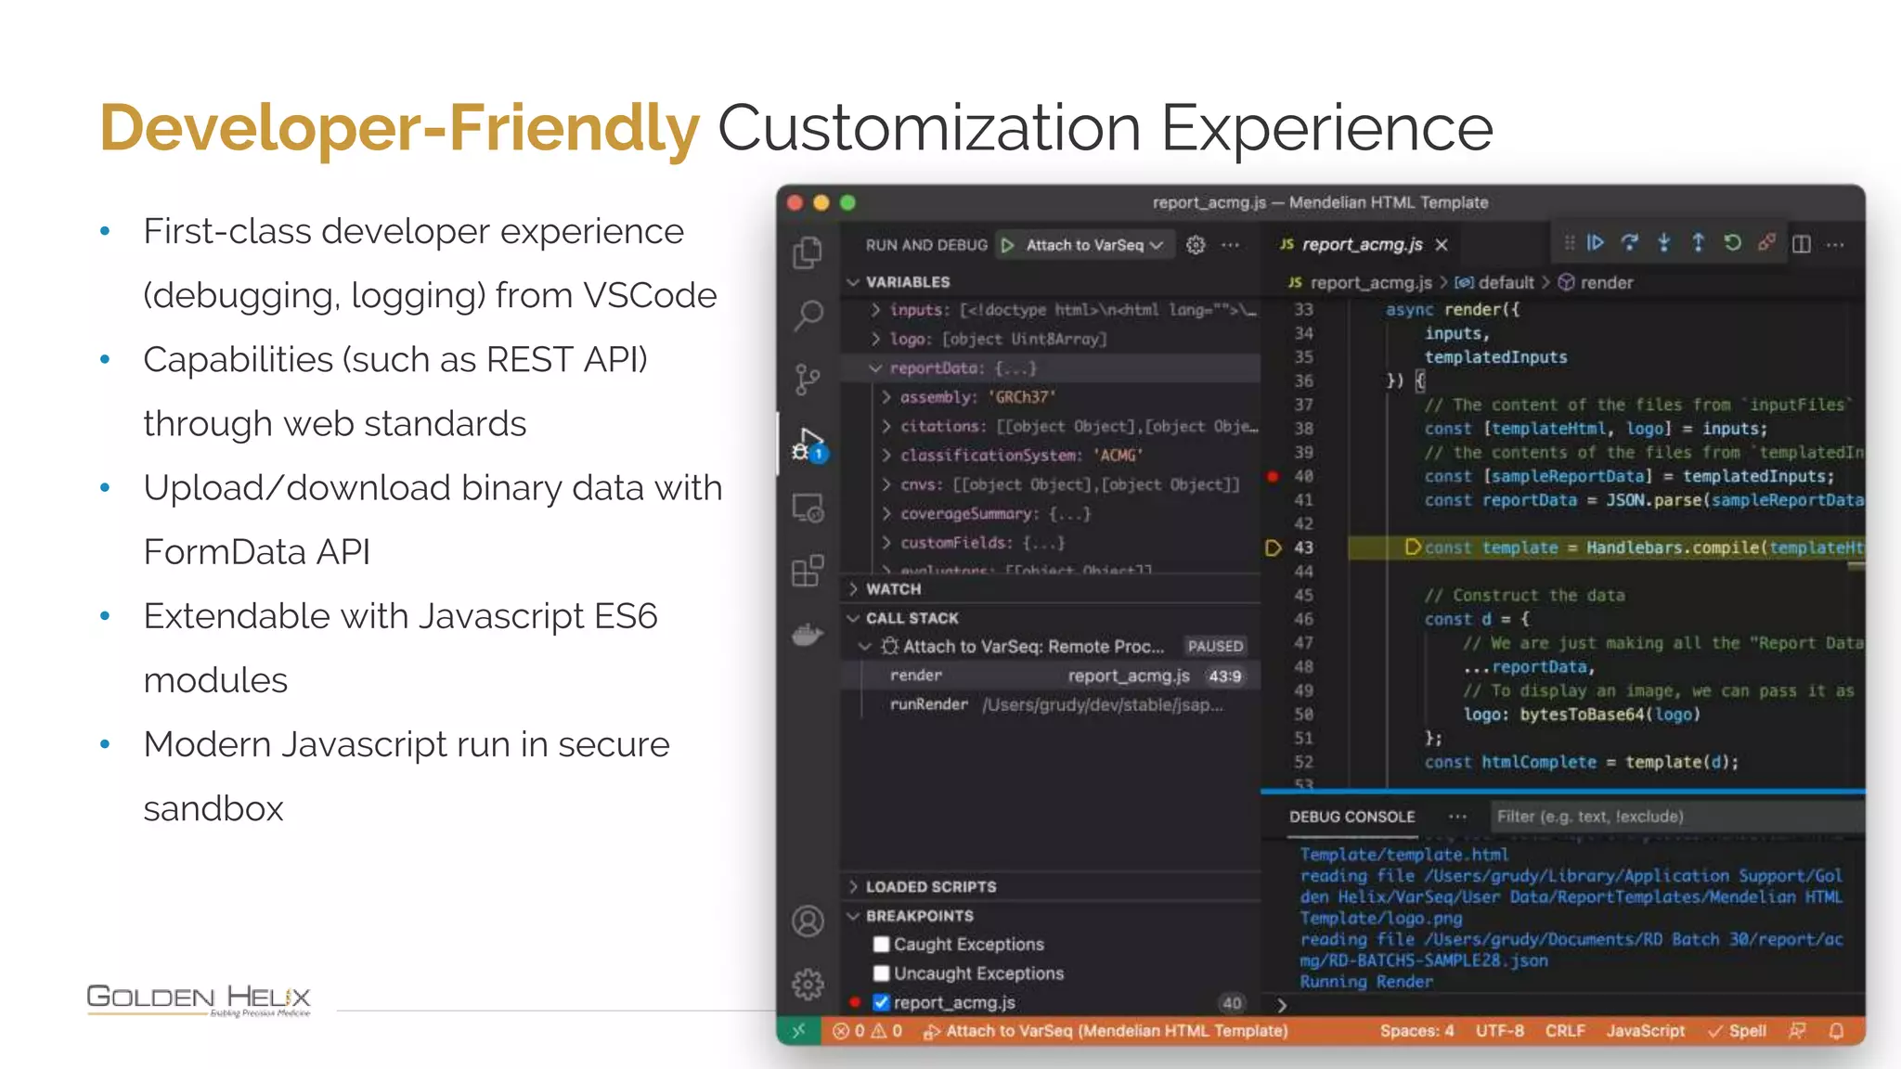Select the DEBUG CONSOLE panel tab
This screenshot has height=1069, width=1901.
tap(1351, 817)
